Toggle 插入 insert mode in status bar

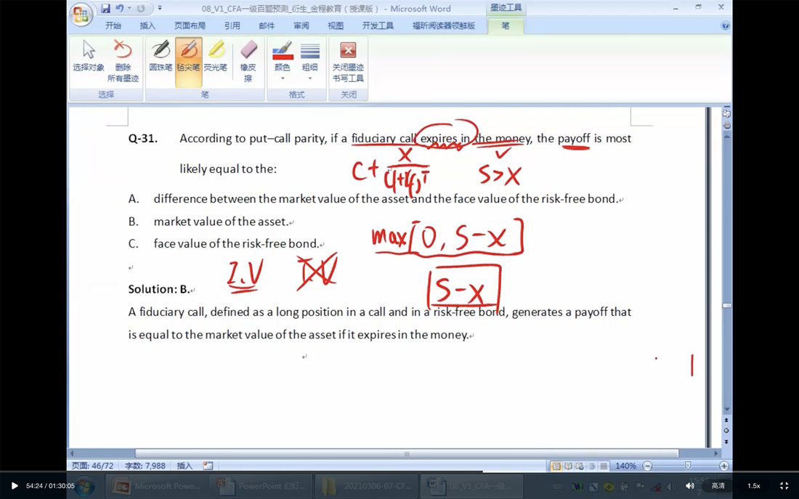(x=184, y=466)
